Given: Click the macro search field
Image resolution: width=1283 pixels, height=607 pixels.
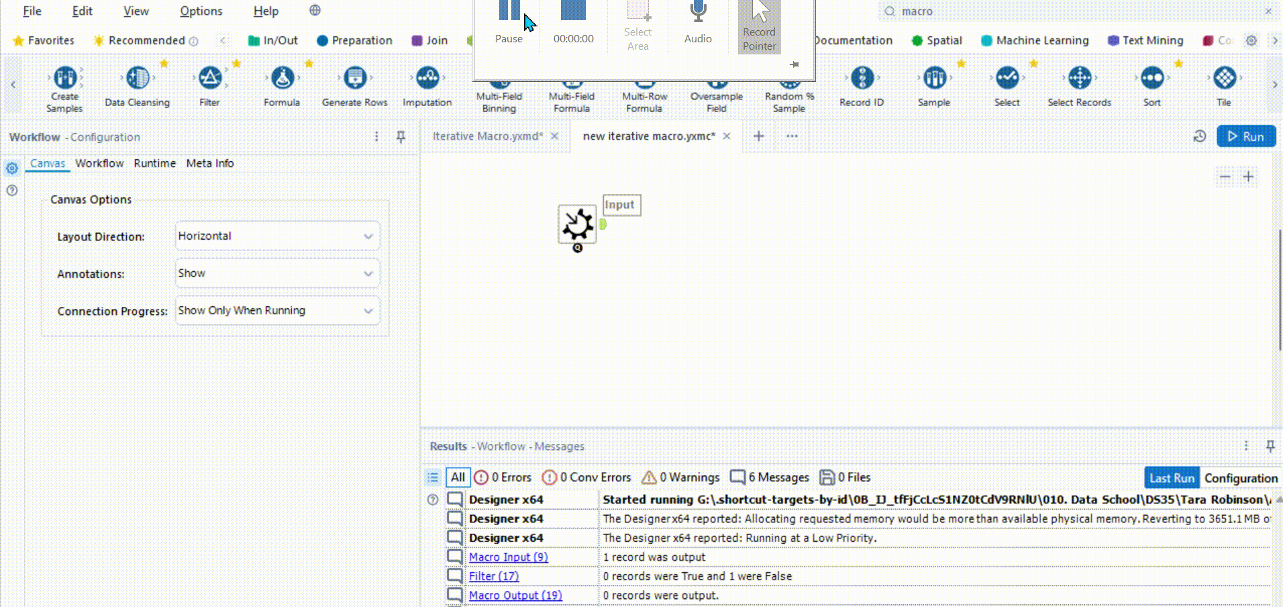Looking at the screenshot, I should [1074, 11].
